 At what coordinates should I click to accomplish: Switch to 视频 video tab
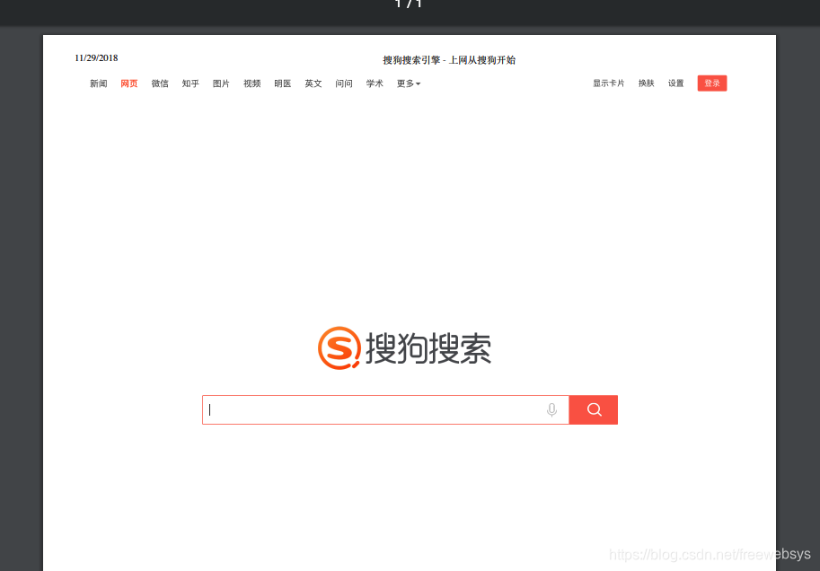[x=252, y=83]
